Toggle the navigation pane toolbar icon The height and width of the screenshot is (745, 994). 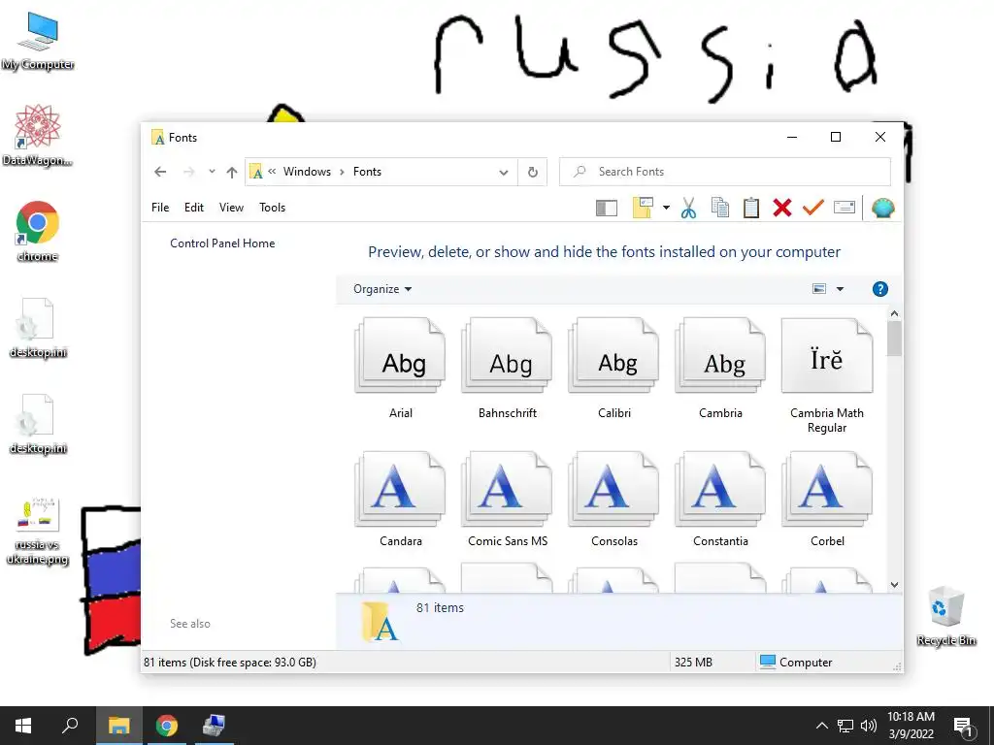[x=607, y=208]
